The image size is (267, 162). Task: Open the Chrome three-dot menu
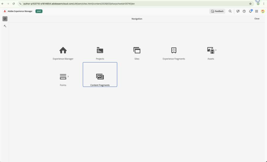click(264, 4)
